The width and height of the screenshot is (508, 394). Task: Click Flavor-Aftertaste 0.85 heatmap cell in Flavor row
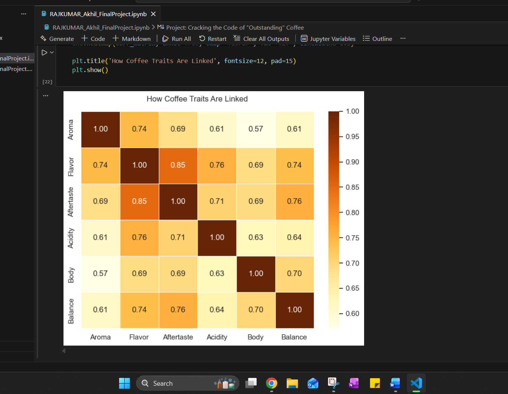178,165
